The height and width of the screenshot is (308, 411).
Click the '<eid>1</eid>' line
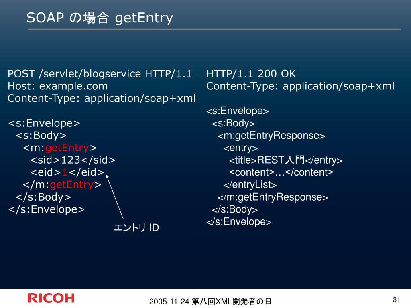pyautogui.click(x=67, y=172)
